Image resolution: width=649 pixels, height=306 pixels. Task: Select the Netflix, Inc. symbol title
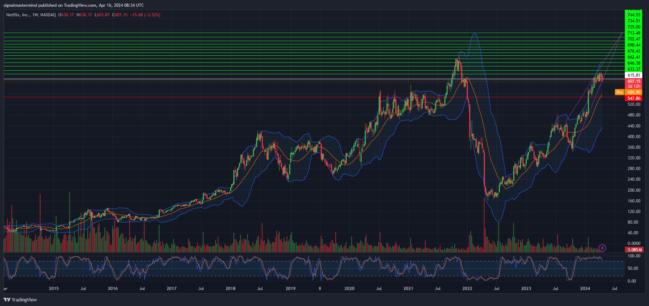18,15
